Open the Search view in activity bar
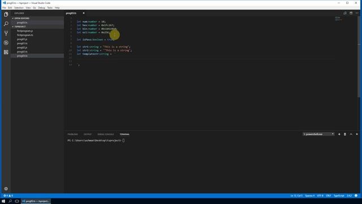This screenshot has height=204, width=362. point(6,24)
